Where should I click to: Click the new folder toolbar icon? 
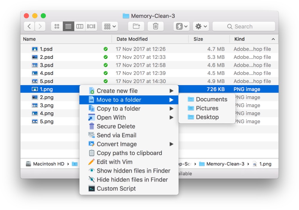[136, 27]
